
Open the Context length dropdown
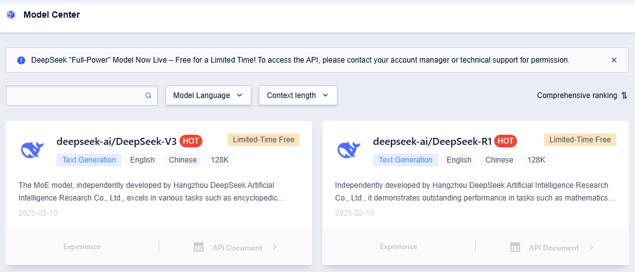click(298, 96)
